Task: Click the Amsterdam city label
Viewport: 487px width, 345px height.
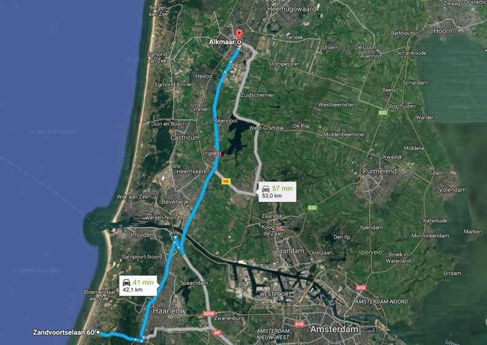Action: tap(334, 329)
